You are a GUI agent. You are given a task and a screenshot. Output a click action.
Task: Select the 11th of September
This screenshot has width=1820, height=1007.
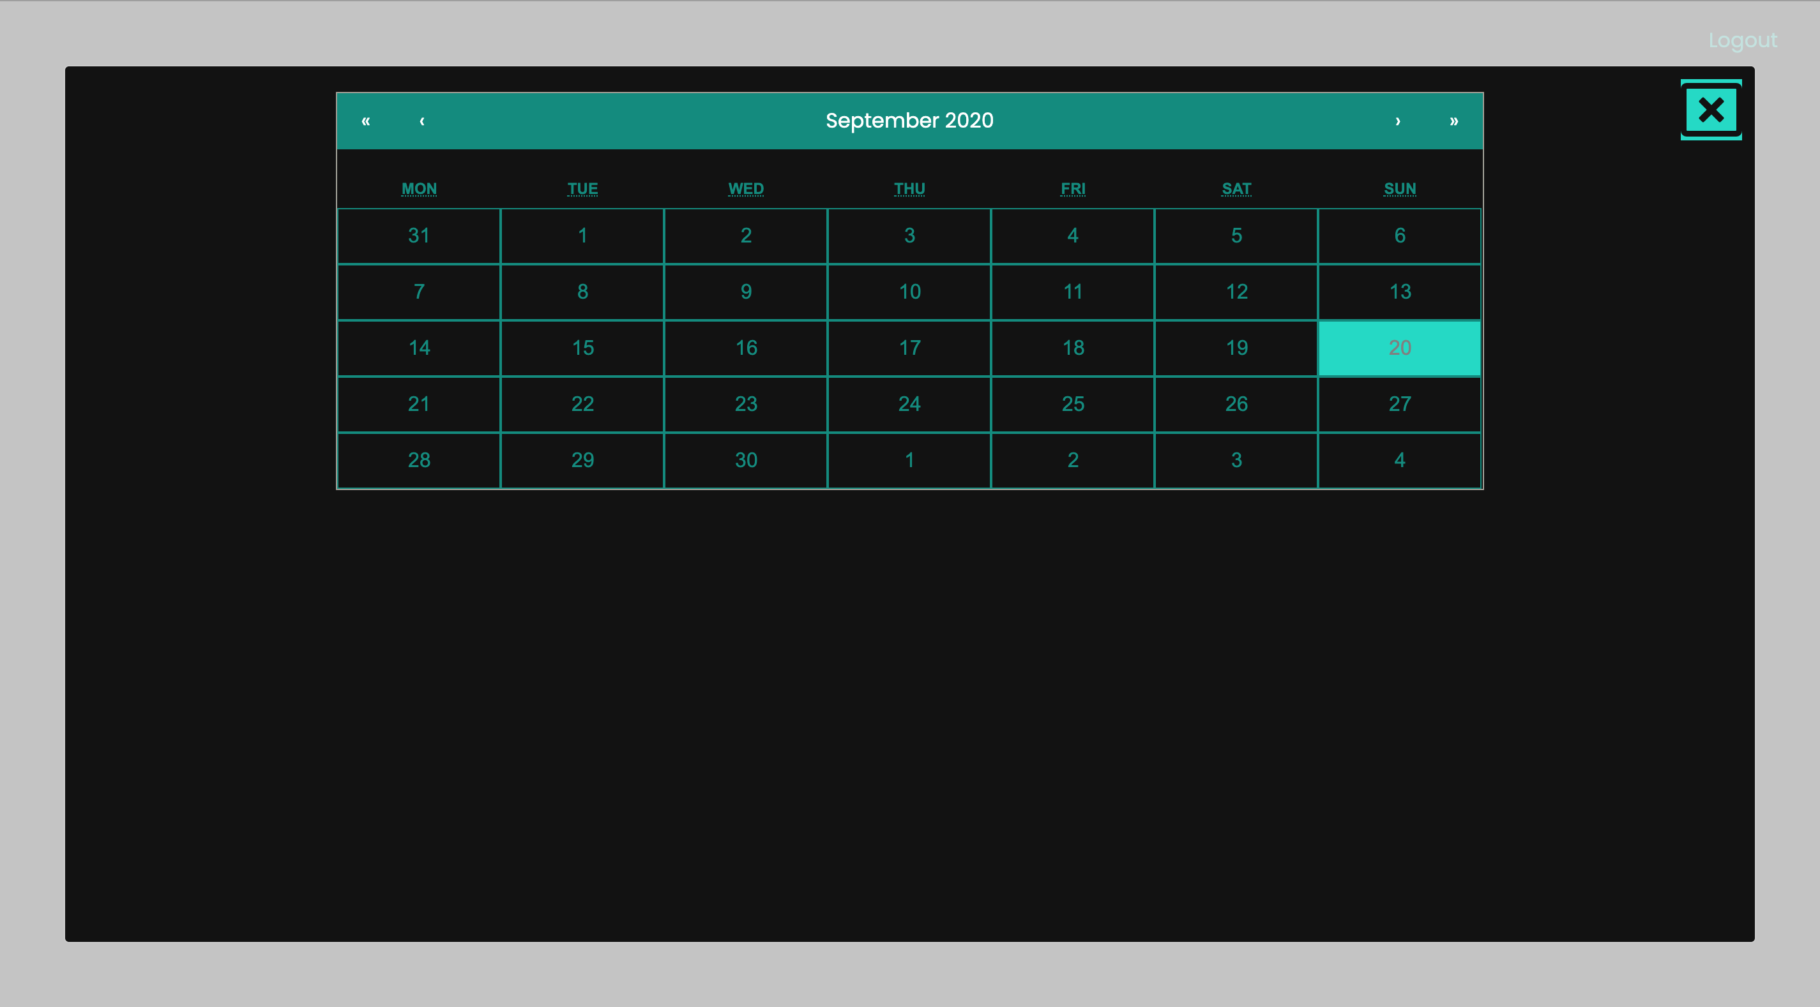click(1072, 292)
